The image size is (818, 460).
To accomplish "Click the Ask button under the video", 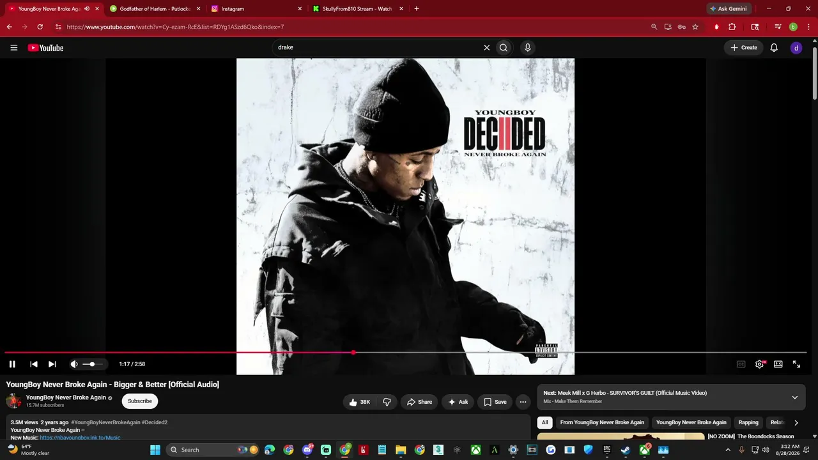I will coord(458,402).
